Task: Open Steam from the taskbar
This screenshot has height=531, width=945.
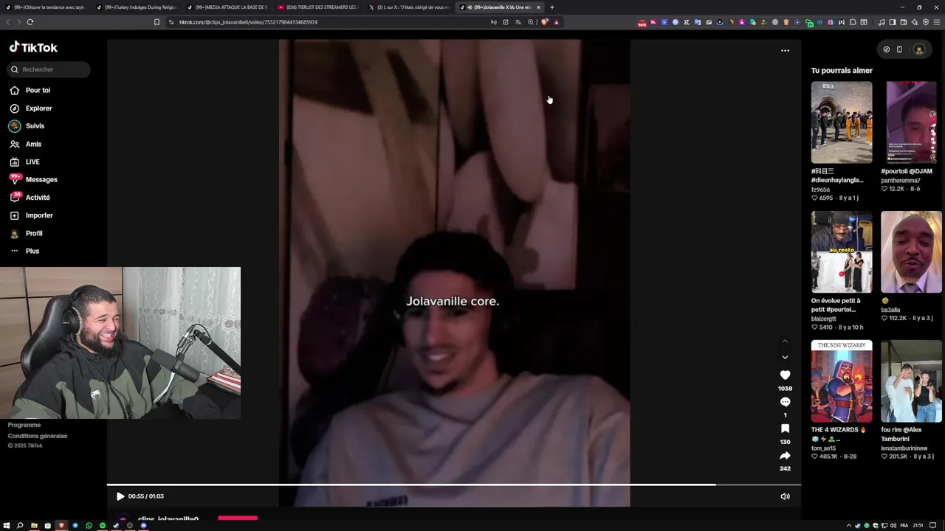Action: coord(116,526)
